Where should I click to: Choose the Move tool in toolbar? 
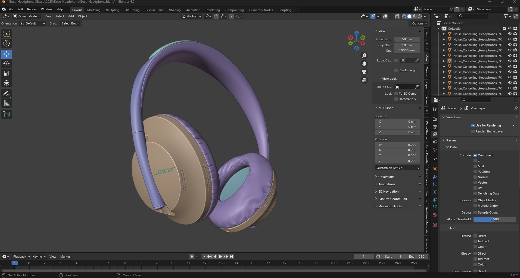point(7,54)
